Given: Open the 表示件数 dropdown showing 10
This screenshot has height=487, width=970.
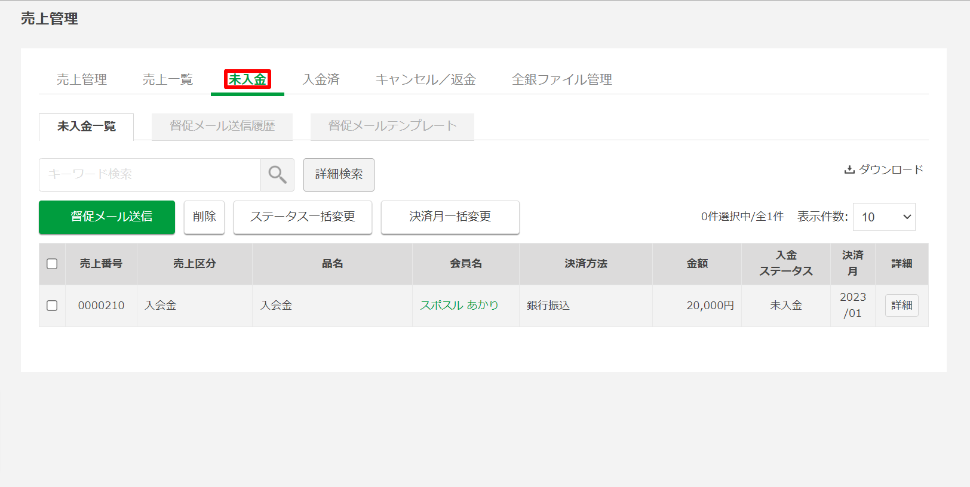Looking at the screenshot, I should click(884, 217).
